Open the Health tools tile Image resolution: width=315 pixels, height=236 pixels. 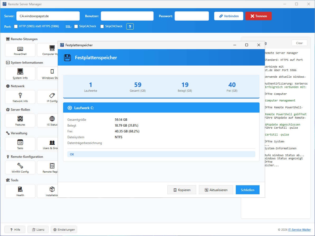[x=20, y=191]
